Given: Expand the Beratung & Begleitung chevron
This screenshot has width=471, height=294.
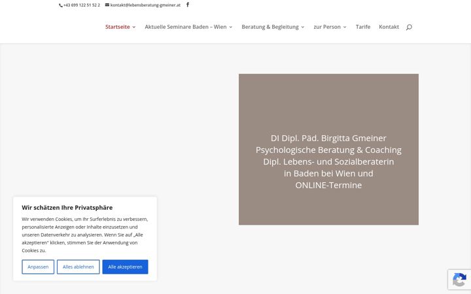Looking at the screenshot, I should (x=303, y=27).
